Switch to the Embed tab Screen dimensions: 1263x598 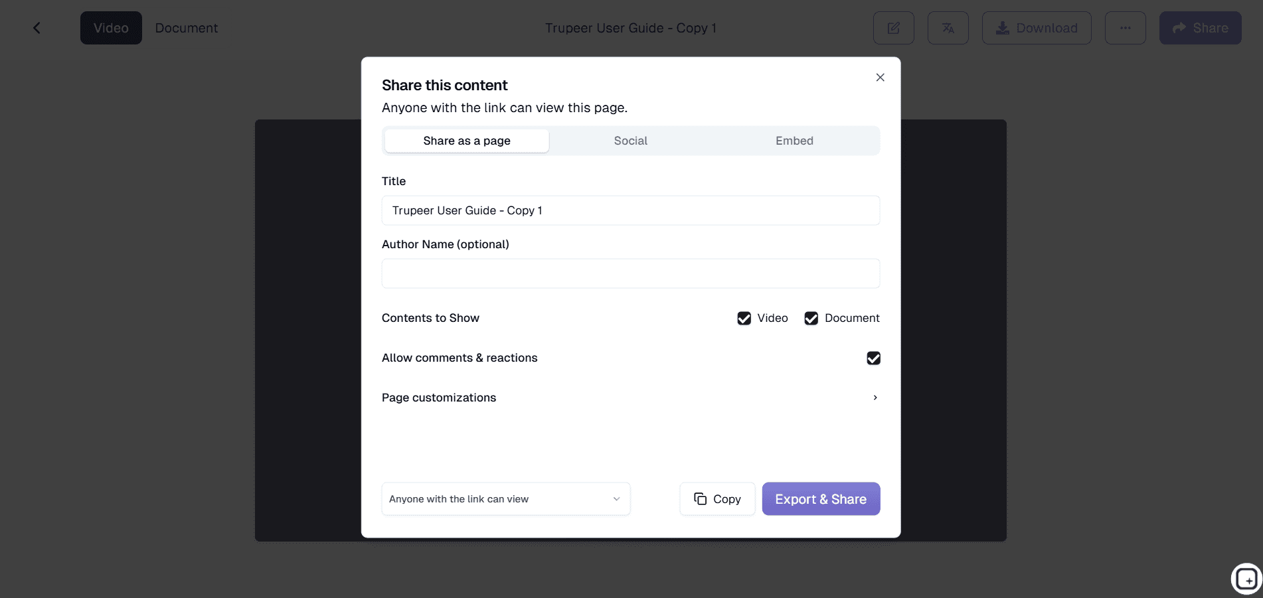coord(794,141)
